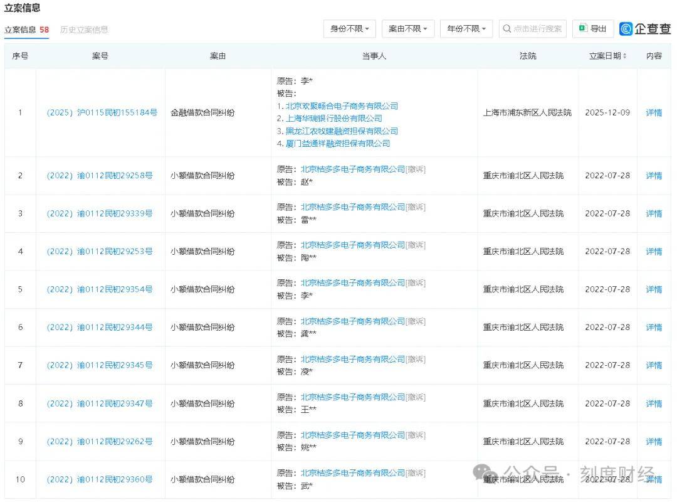Click the 导出 export button
This screenshot has width=677, height=502.
593,28
